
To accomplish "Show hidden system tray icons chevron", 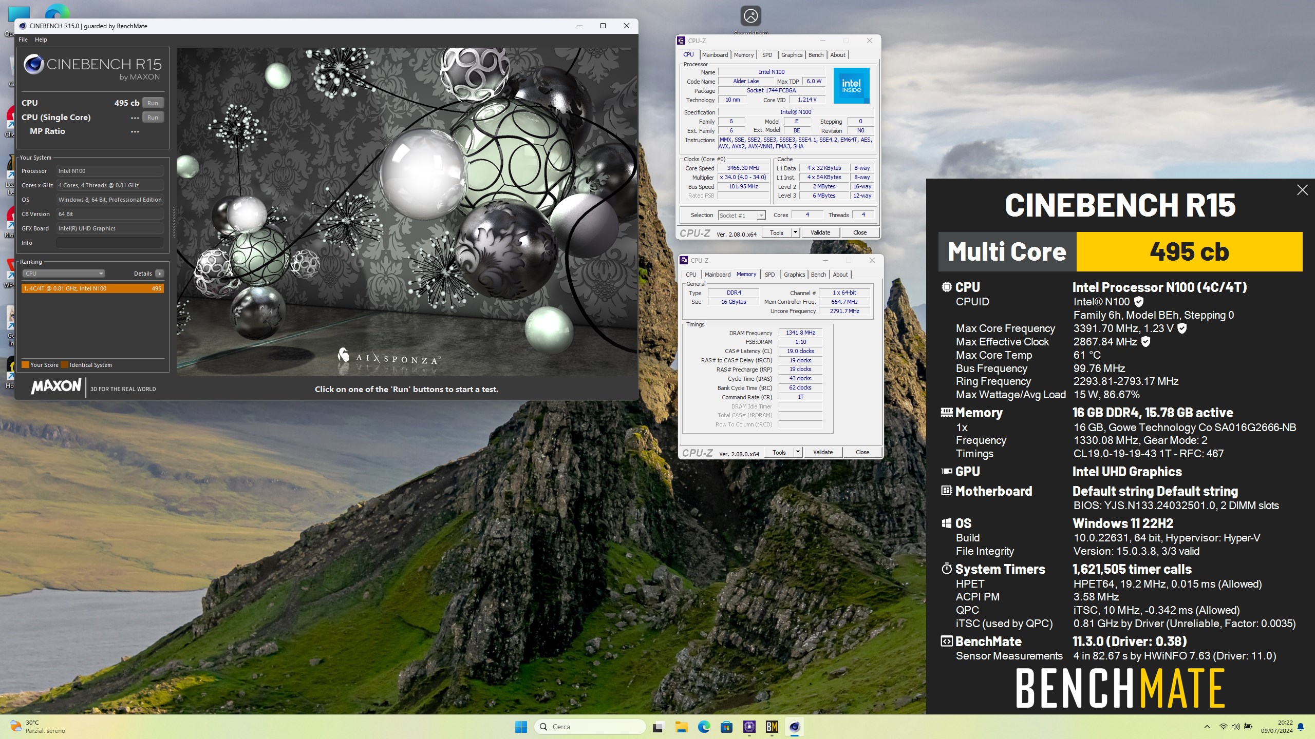I will (x=1207, y=727).
